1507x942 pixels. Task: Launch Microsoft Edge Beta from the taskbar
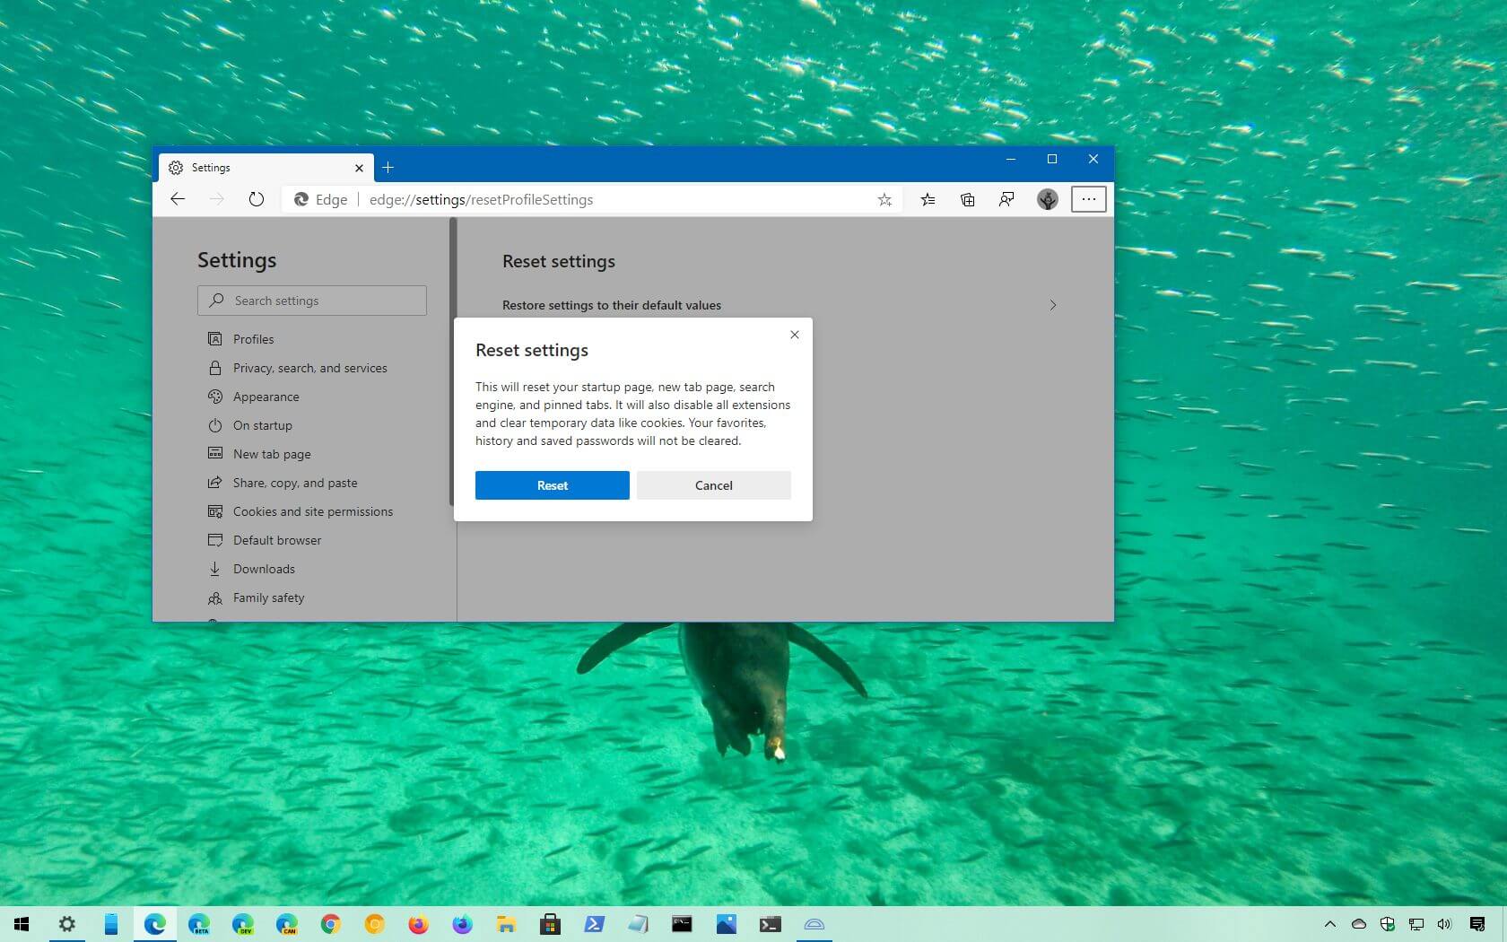(199, 925)
